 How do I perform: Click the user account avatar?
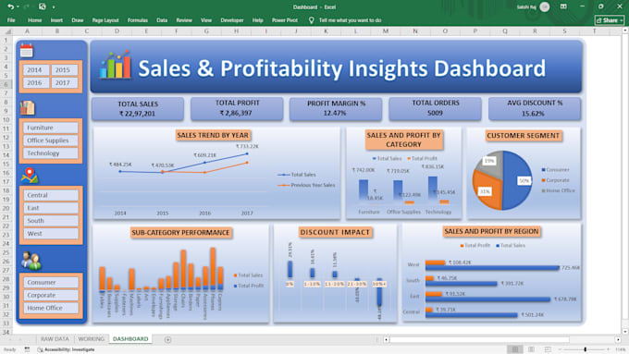point(545,6)
